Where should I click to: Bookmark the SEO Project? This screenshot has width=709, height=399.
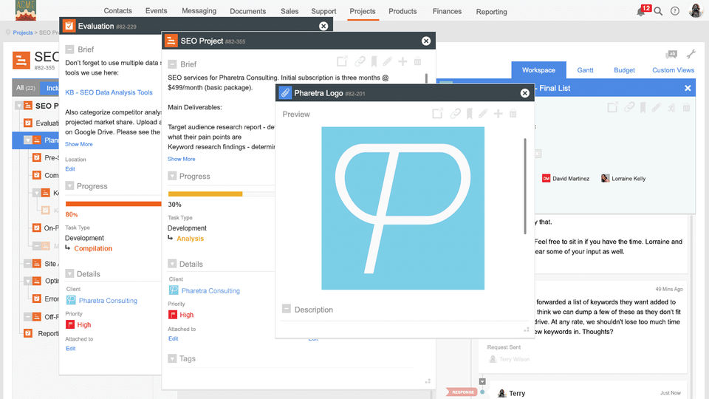374,61
